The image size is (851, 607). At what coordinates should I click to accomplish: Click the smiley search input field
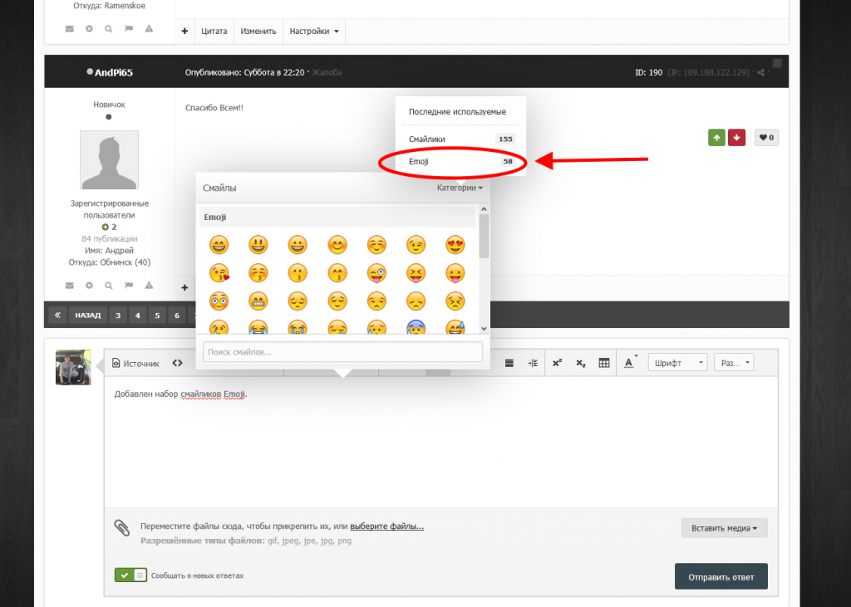[342, 352]
